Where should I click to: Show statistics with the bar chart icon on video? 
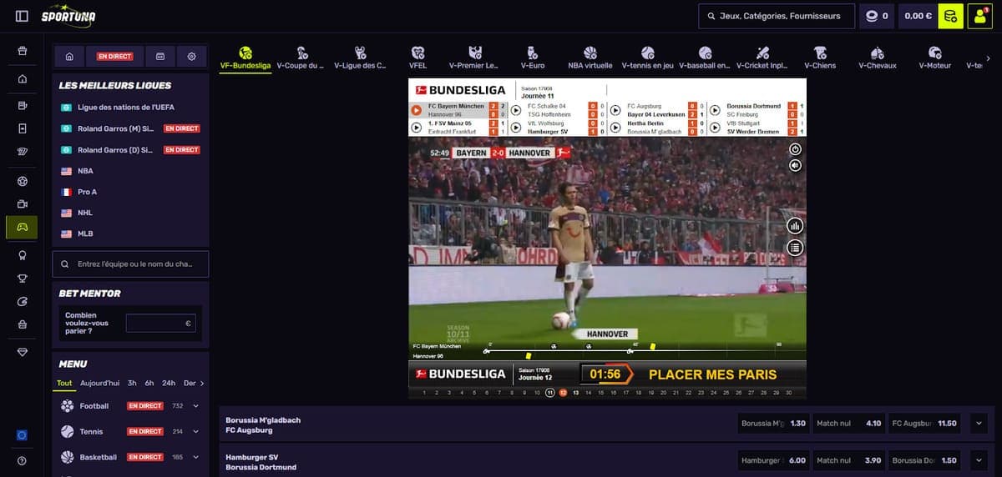795,225
